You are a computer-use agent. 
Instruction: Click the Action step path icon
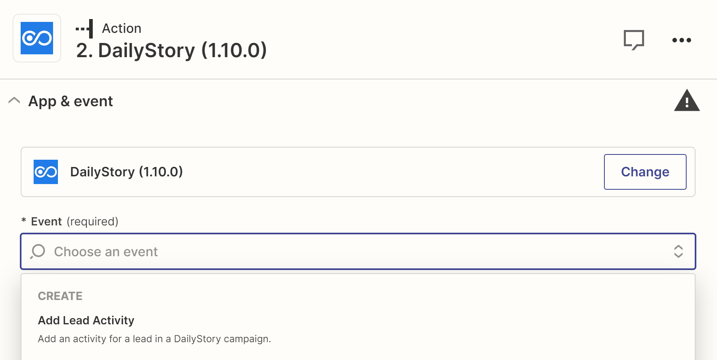tap(85, 29)
